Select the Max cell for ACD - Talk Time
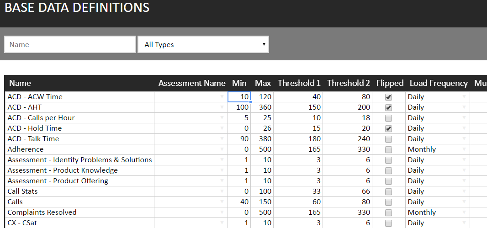 coord(262,139)
